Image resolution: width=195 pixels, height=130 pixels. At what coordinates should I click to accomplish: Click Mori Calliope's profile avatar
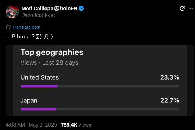(12, 12)
